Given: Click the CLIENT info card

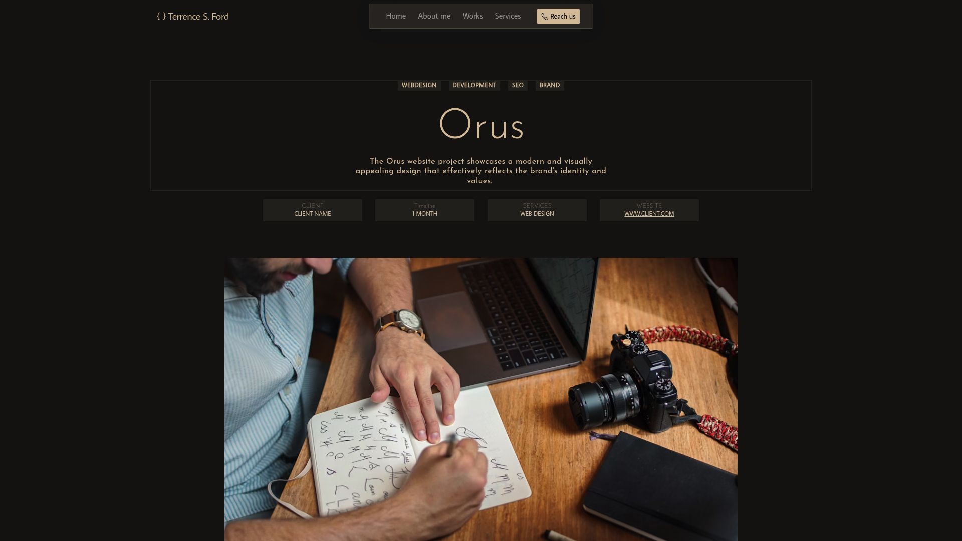Looking at the screenshot, I should click(313, 210).
